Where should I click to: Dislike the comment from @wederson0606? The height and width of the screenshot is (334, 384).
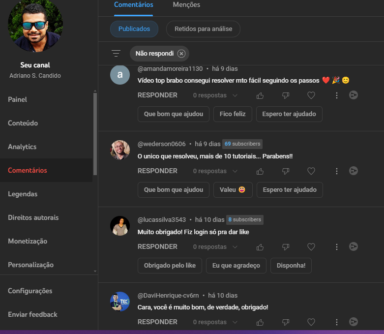pos(286,171)
